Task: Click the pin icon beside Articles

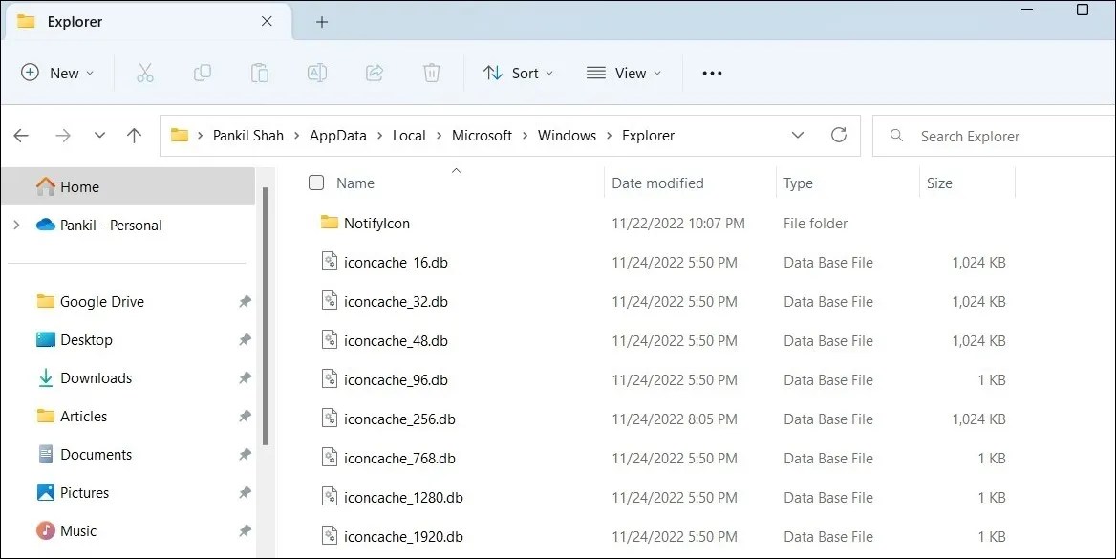Action: tap(245, 416)
